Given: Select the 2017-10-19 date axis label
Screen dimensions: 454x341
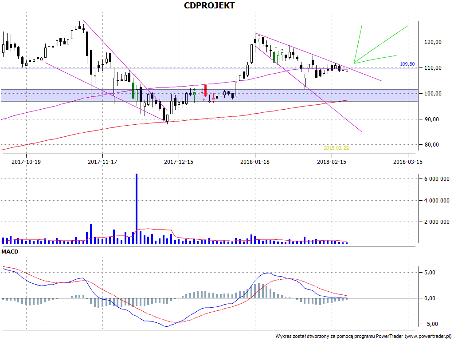Looking at the screenshot, I should (26, 162).
